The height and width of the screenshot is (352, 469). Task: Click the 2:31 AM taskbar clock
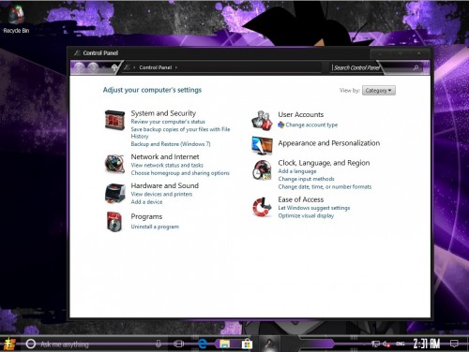coord(427,344)
